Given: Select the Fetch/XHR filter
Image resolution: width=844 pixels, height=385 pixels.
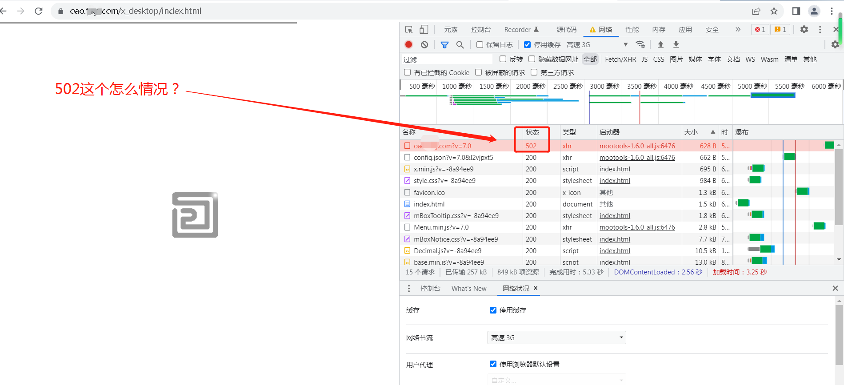Looking at the screenshot, I should coord(620,59).
